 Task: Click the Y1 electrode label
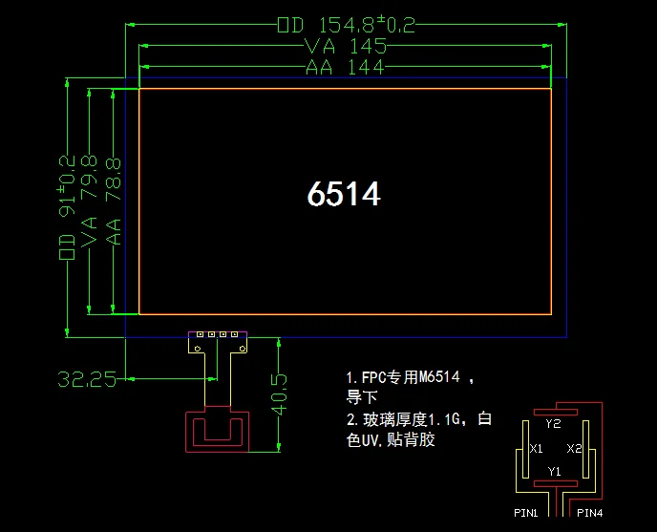(x=554, y=471)
